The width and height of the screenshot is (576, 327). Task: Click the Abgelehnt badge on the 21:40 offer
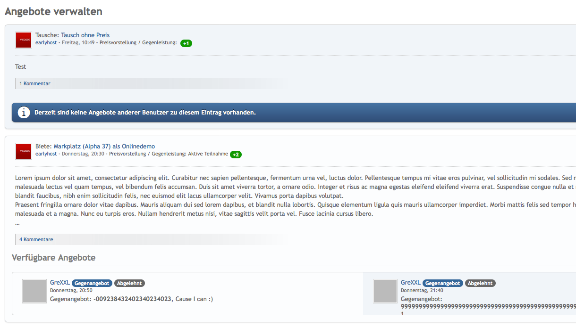pyautogui.click(x=480, y=283)
